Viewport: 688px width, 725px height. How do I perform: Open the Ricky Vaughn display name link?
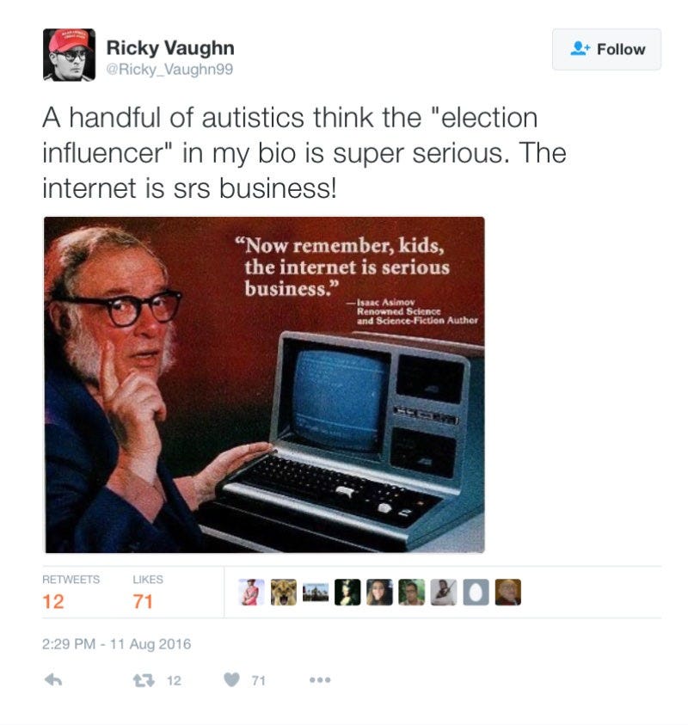[170, 47]
